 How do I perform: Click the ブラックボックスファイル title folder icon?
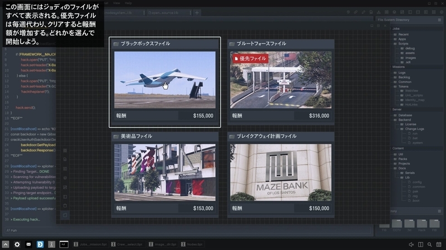pos(116,44)
